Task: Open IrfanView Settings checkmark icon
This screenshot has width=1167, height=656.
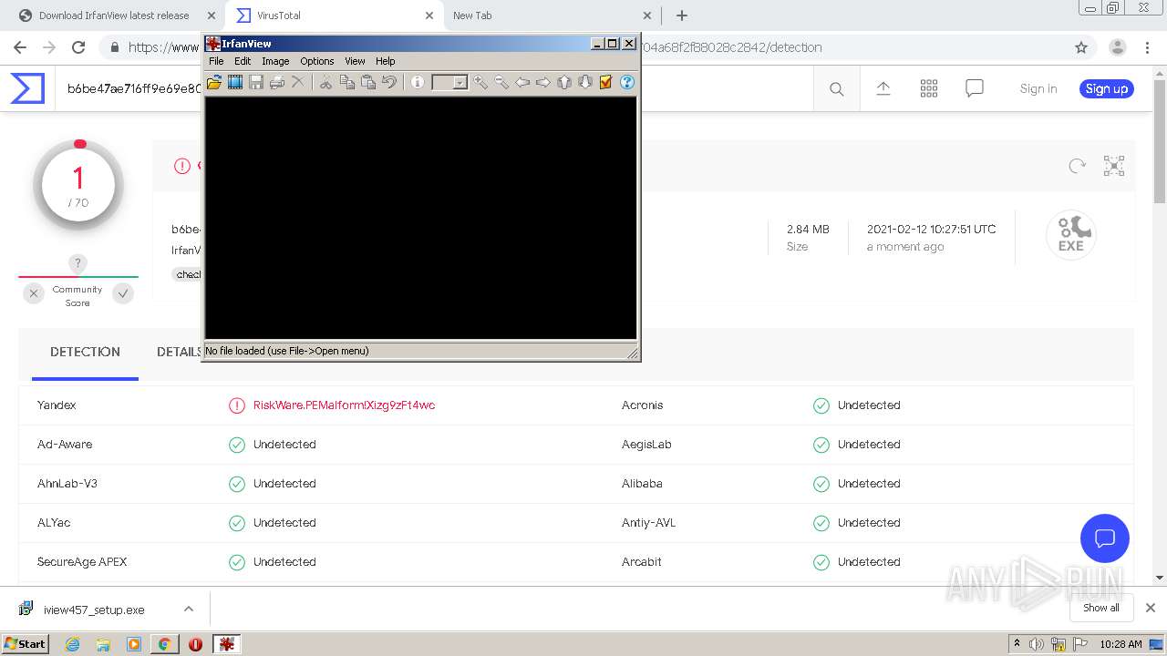Action: pos(605,82)
